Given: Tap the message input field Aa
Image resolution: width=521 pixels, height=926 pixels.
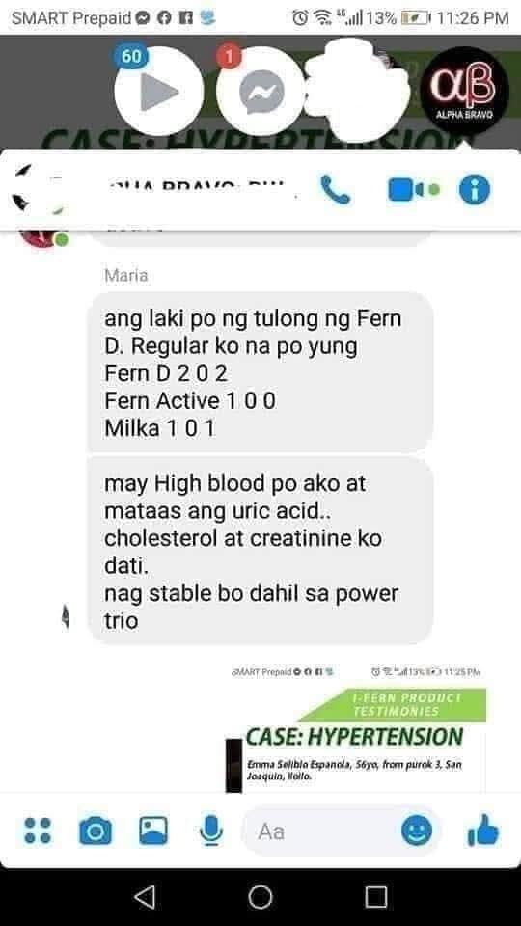Looking at the screenshot, I should point(321,831).
